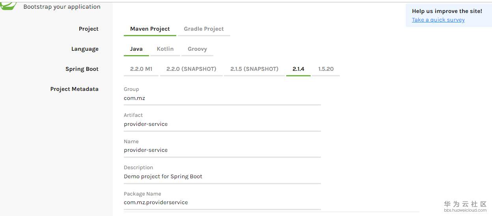Screen dimensions: 492x216
Task: Edit the Description field
Action: coord(222,177)
